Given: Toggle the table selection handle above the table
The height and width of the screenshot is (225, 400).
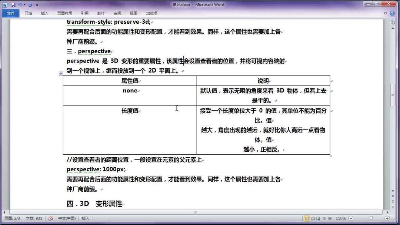Looking at the screenshot, I should point(61,74).
